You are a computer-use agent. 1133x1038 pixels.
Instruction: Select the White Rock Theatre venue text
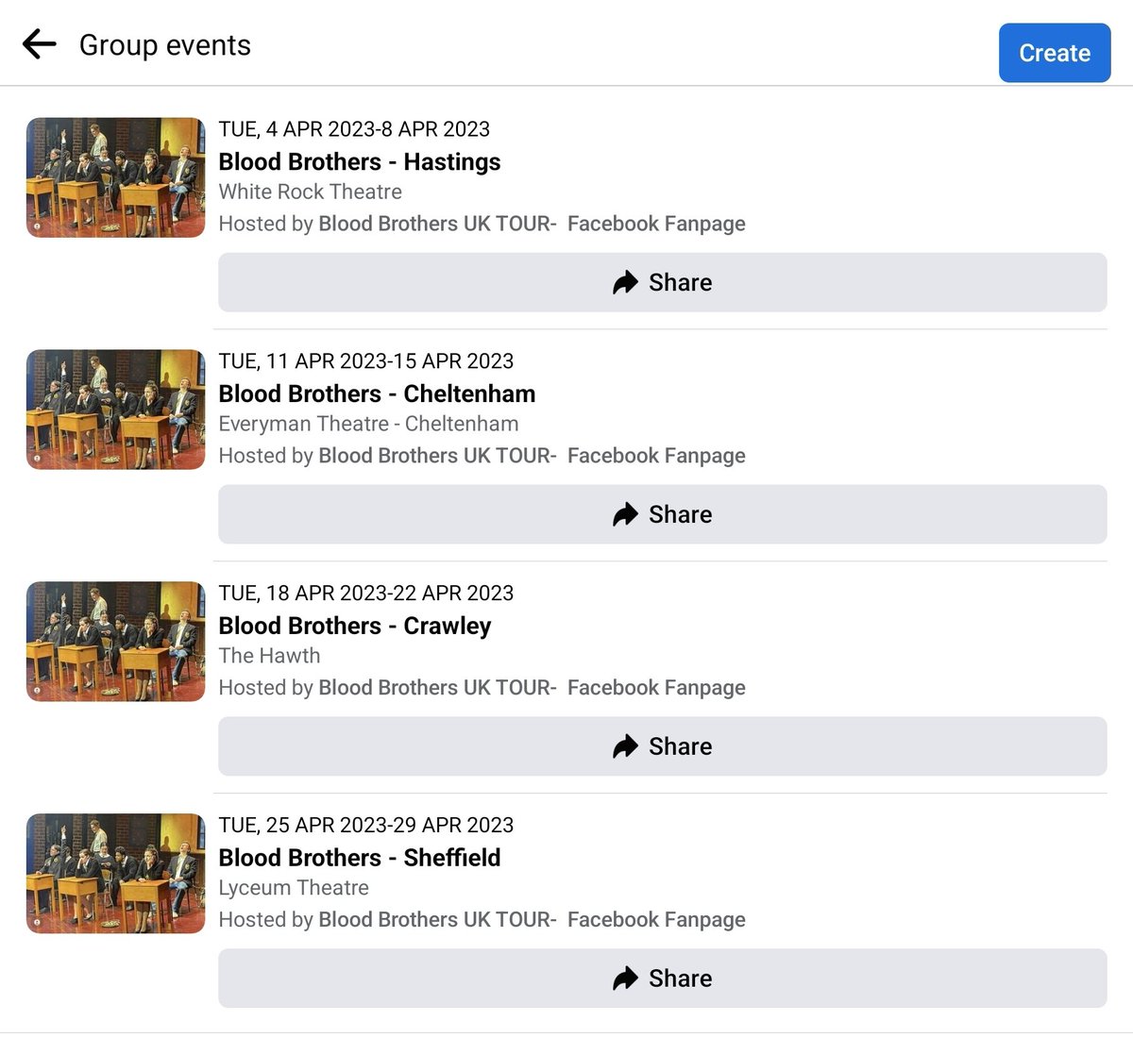click(311, 192)
